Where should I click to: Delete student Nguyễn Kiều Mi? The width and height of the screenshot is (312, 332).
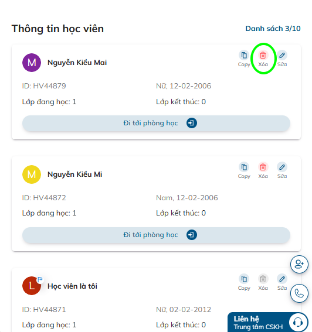click(263, 170)
